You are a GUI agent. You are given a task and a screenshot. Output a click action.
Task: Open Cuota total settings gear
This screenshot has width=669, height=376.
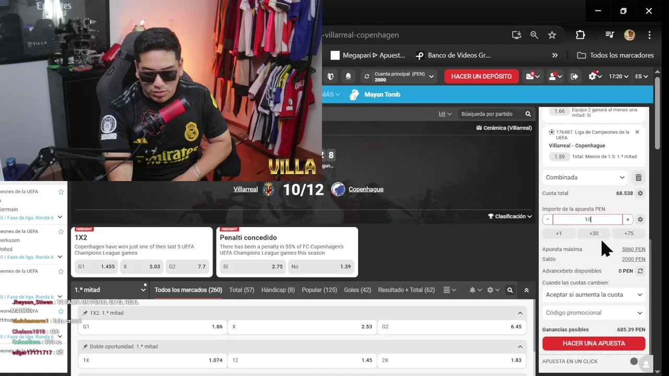point(640,193)
